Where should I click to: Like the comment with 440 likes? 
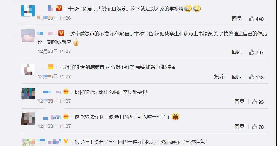(x=252, y=18)
